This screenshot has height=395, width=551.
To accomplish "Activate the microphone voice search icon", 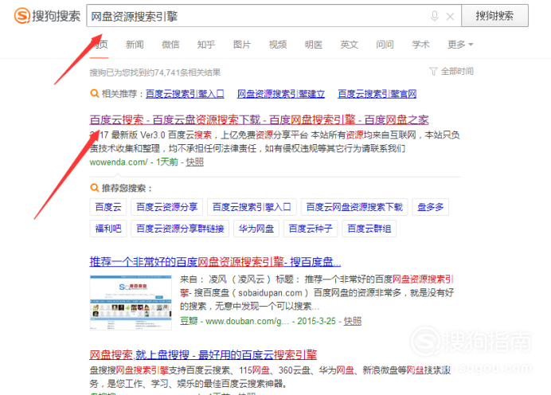I will (435, 16).
